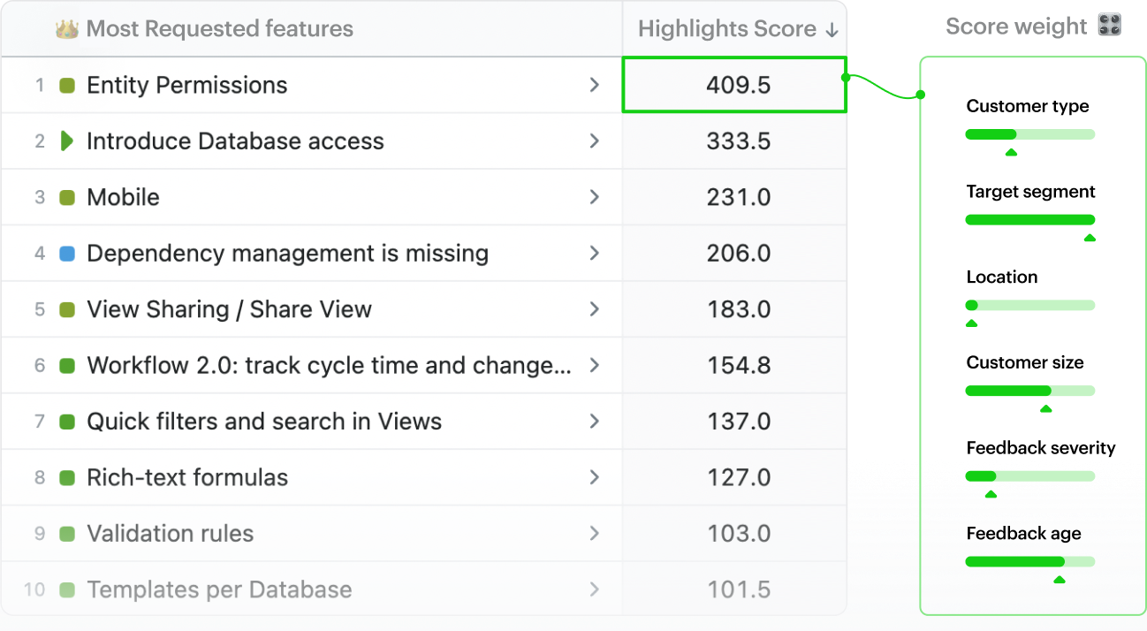Click the green icon beside Entity Permissions
This screenshot has height=631, width=1147.
[x=67, y=86]
